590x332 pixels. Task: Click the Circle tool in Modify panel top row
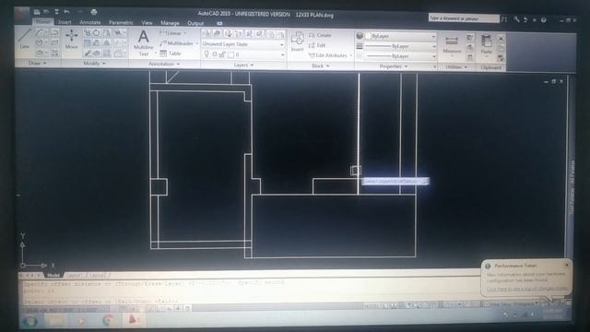pyautogui.click(x=97, y=33)
